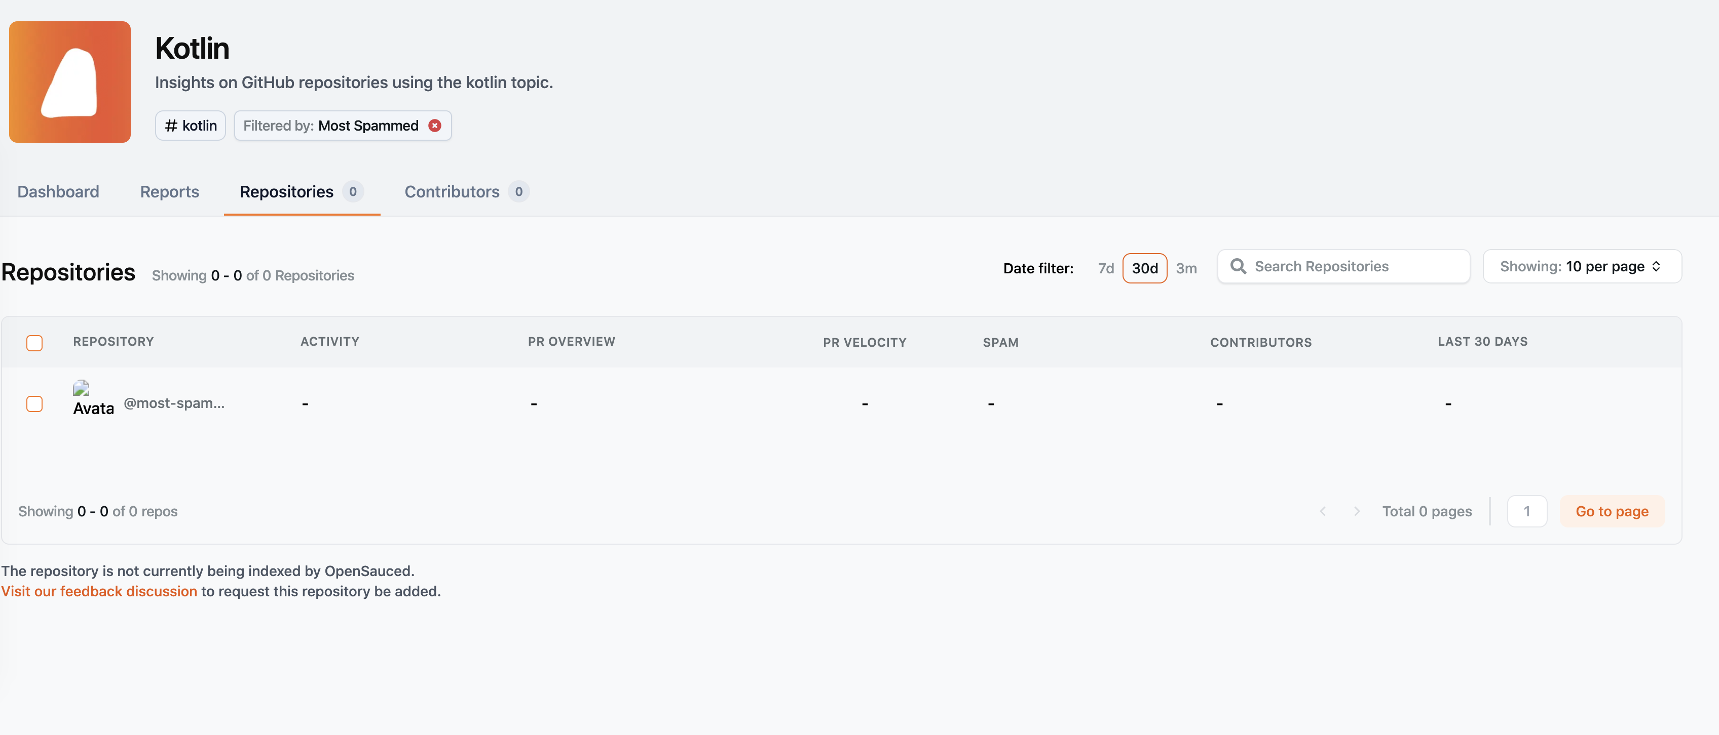Switch to the Dashboard tab
The height and width of the screenshot is (735, 1719).
pyautogui.click(x=58, y=192)
